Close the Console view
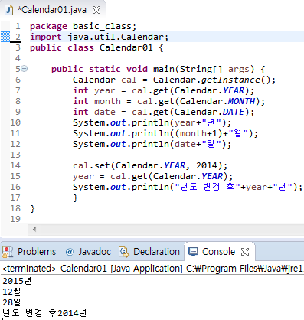This screenshot has height=320, width=304. click(x=245, y=252)
